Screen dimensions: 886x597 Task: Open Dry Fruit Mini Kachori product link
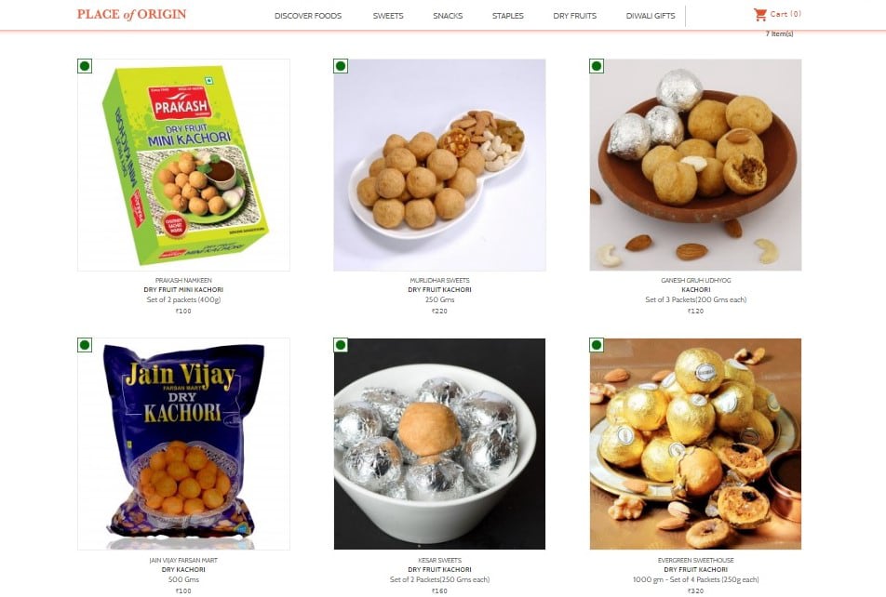click(x=183, y=290)
